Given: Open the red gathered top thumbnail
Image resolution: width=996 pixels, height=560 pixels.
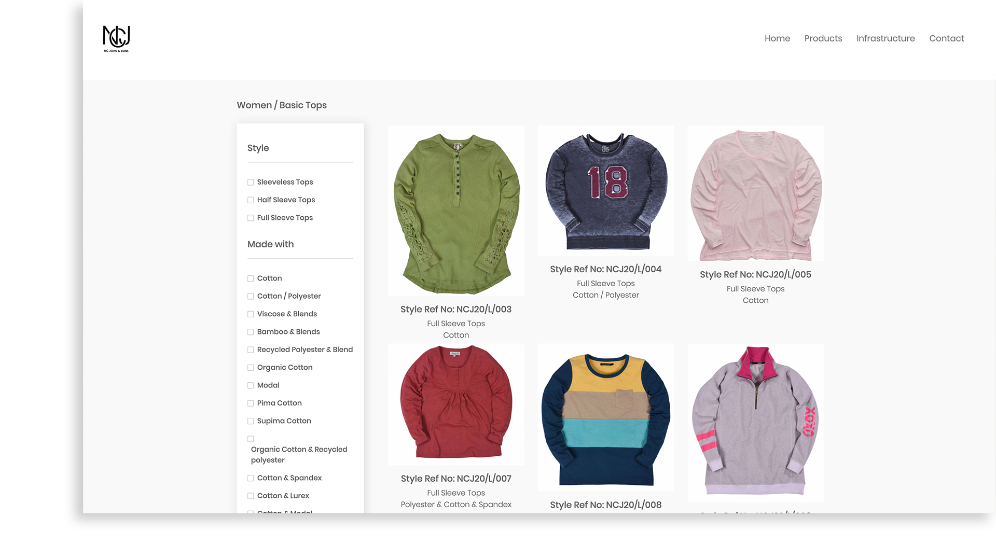Looking at the screenshot, I should point(456,403).
